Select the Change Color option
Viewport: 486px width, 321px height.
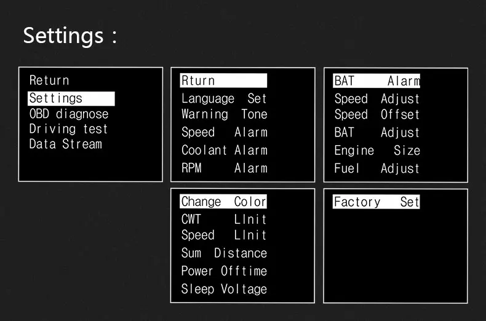click(x=223, y=202)
